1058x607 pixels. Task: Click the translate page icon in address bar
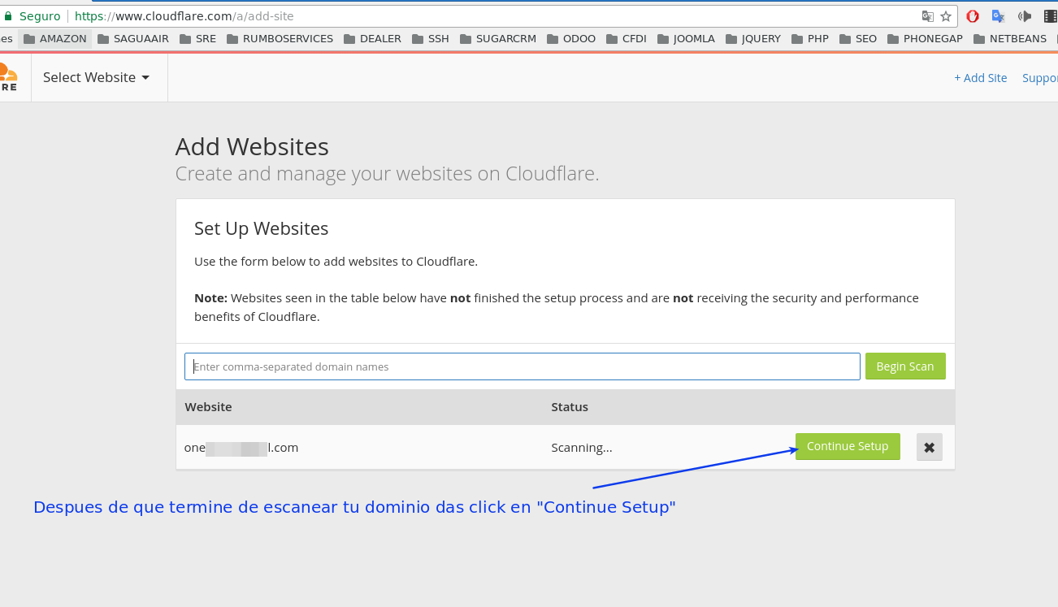tap(928, 16)
